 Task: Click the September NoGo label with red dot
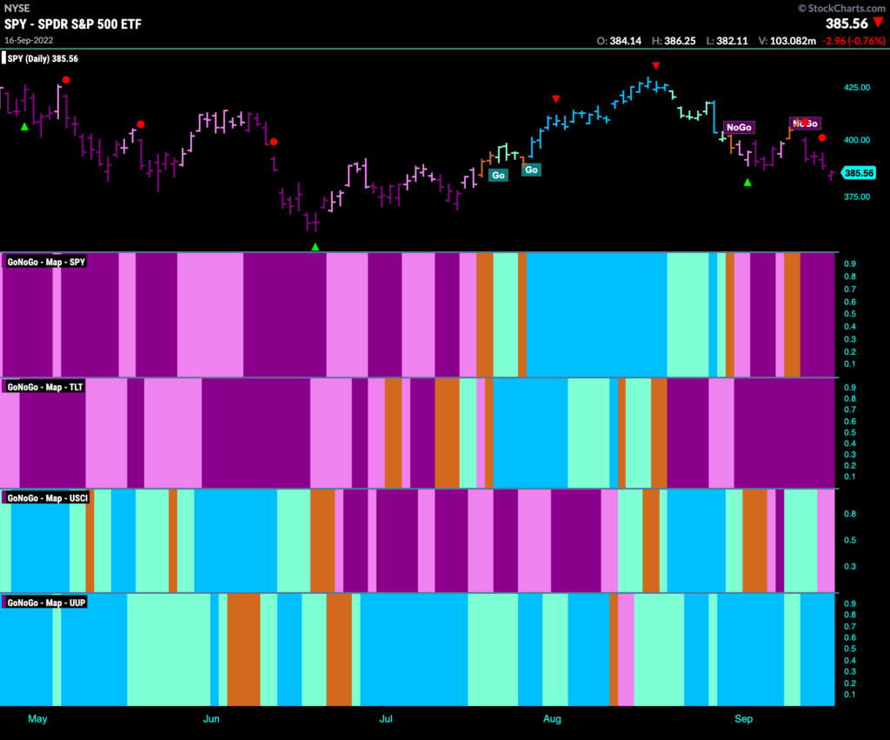click(806, 123)
